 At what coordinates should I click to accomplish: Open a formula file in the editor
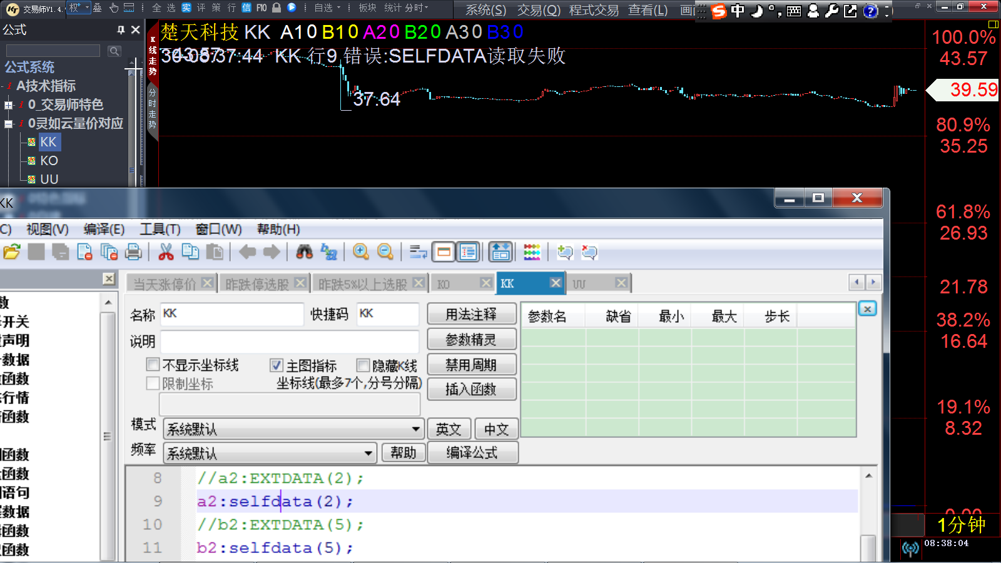(13, 251)
